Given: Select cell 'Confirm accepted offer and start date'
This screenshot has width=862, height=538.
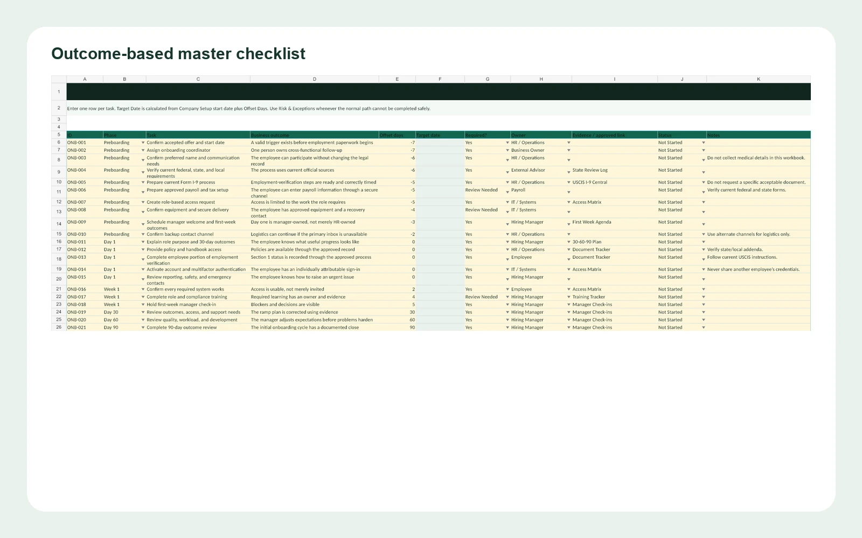Looking at the screenshot, I should (198, 143).
